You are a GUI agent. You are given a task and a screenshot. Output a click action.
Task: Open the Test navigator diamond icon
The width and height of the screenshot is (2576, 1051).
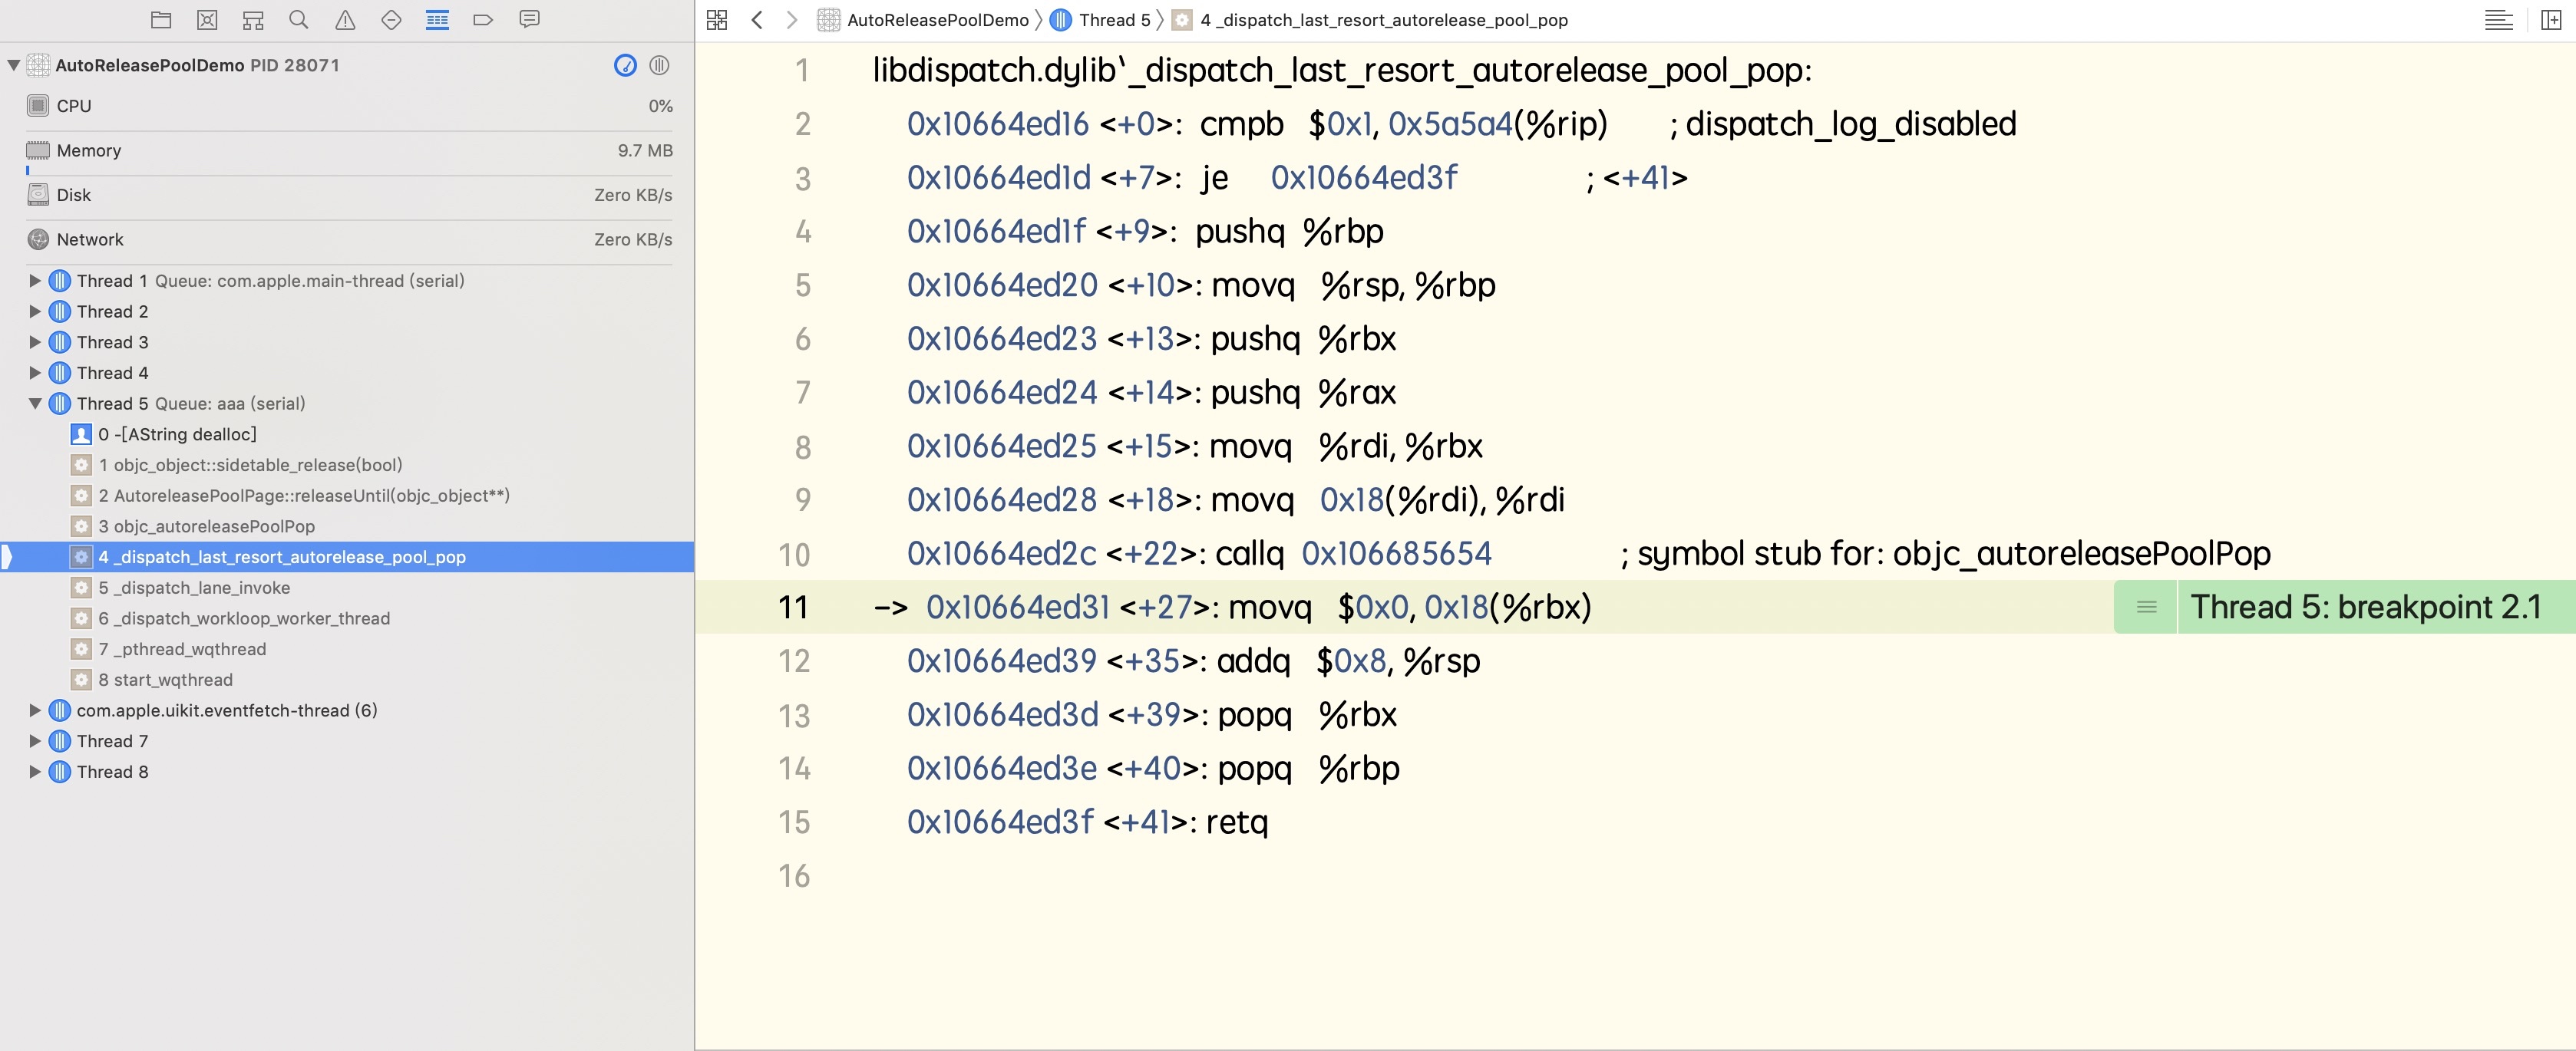coord(391,19)
